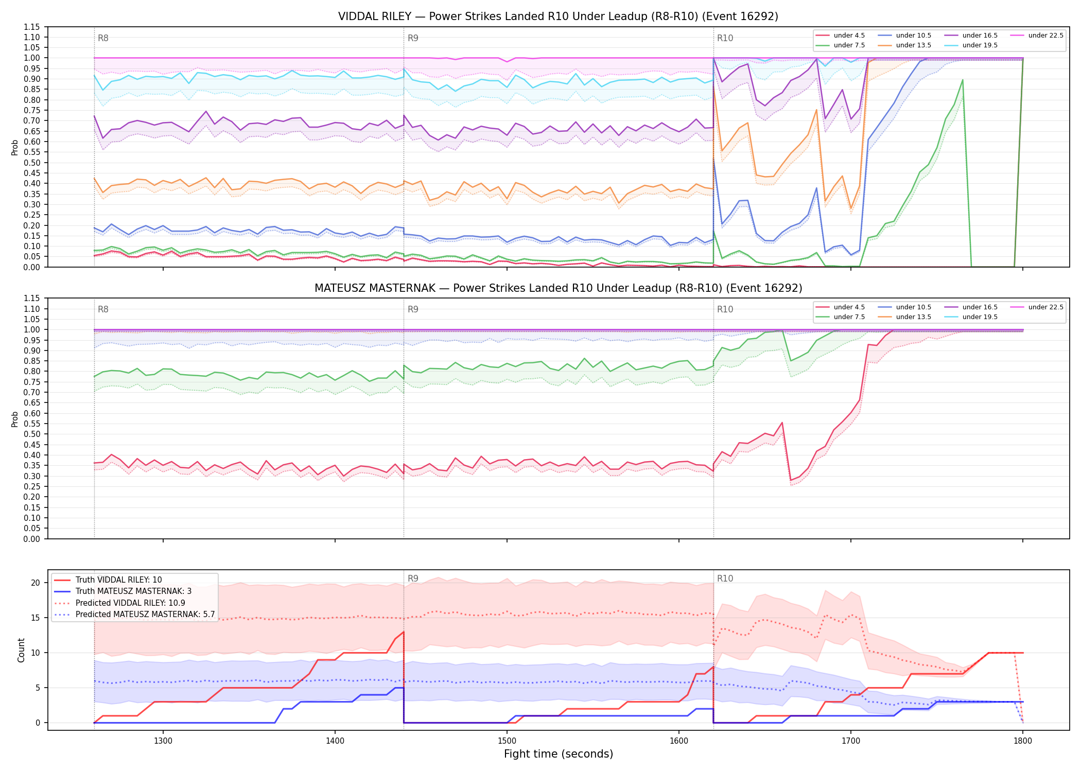Click the 1800 tick label on time axis

1023,741
